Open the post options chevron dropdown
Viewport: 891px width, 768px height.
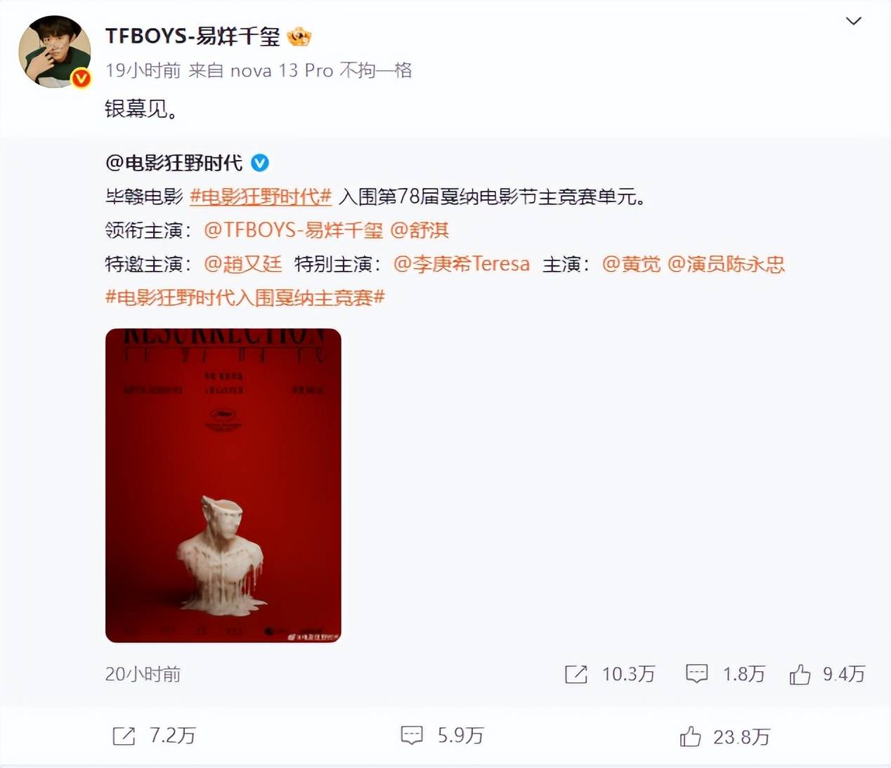pos(853,21)
